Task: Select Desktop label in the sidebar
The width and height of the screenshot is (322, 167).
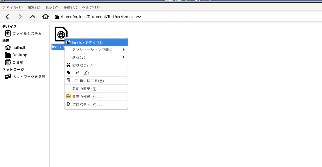Action: [x=20, y=55]
